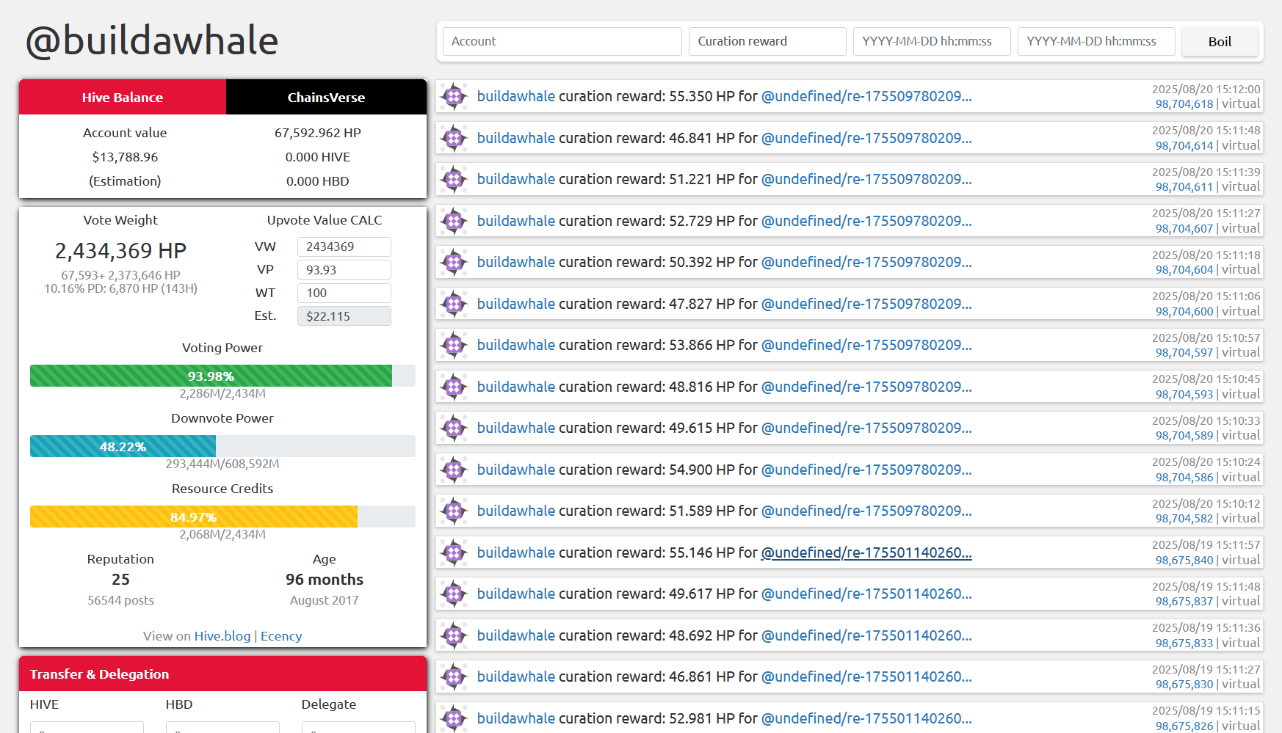Open buildawhale link in 51.221 HP row
This screenshot has width=1282, height=733.
(x=516, y=179)
